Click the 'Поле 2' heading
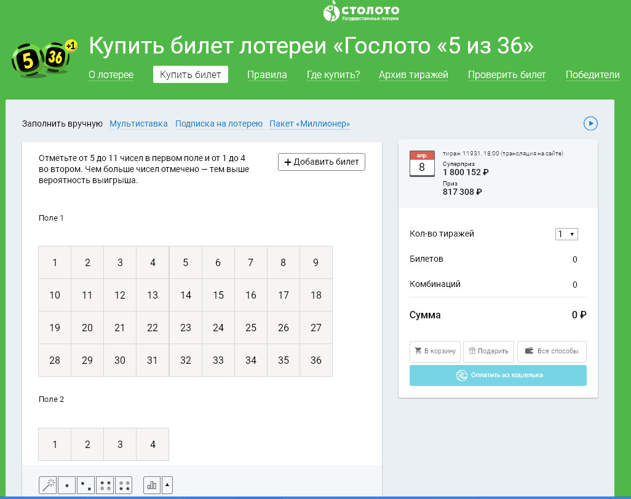 point(51,399)
